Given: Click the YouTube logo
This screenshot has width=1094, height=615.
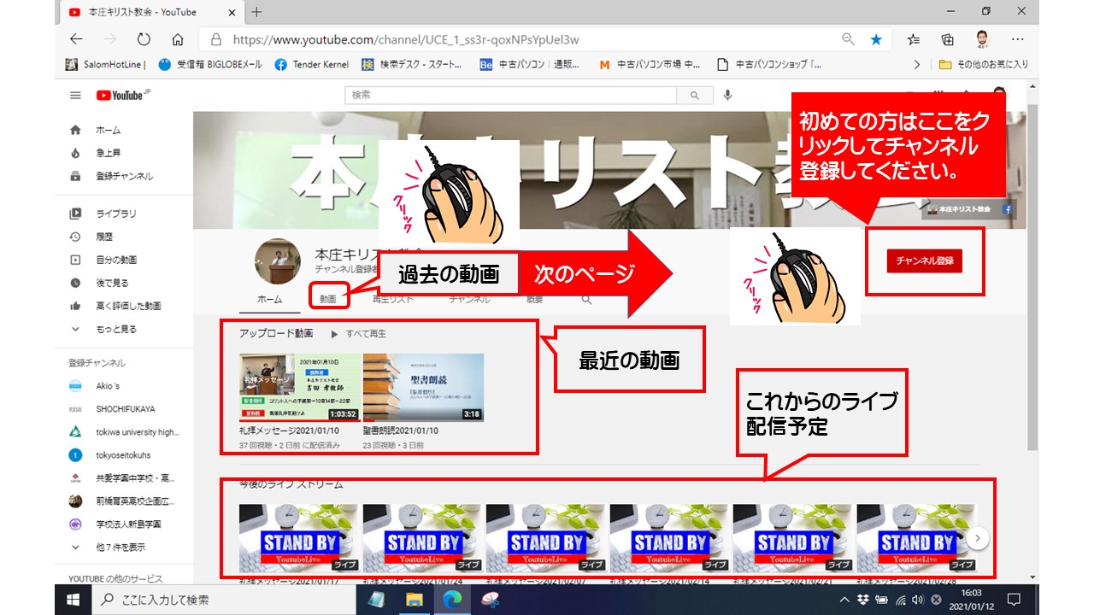Looking at the screenshot, I should point(121,96).
